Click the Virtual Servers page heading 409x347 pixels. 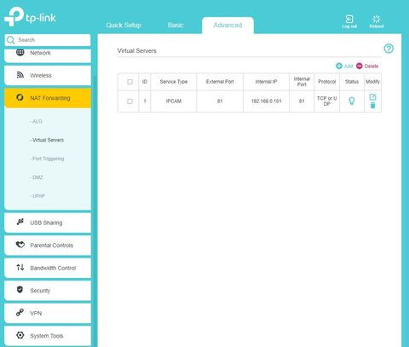(x=137, y=51)
